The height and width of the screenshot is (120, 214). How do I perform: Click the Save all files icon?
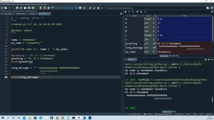(13, 8)
